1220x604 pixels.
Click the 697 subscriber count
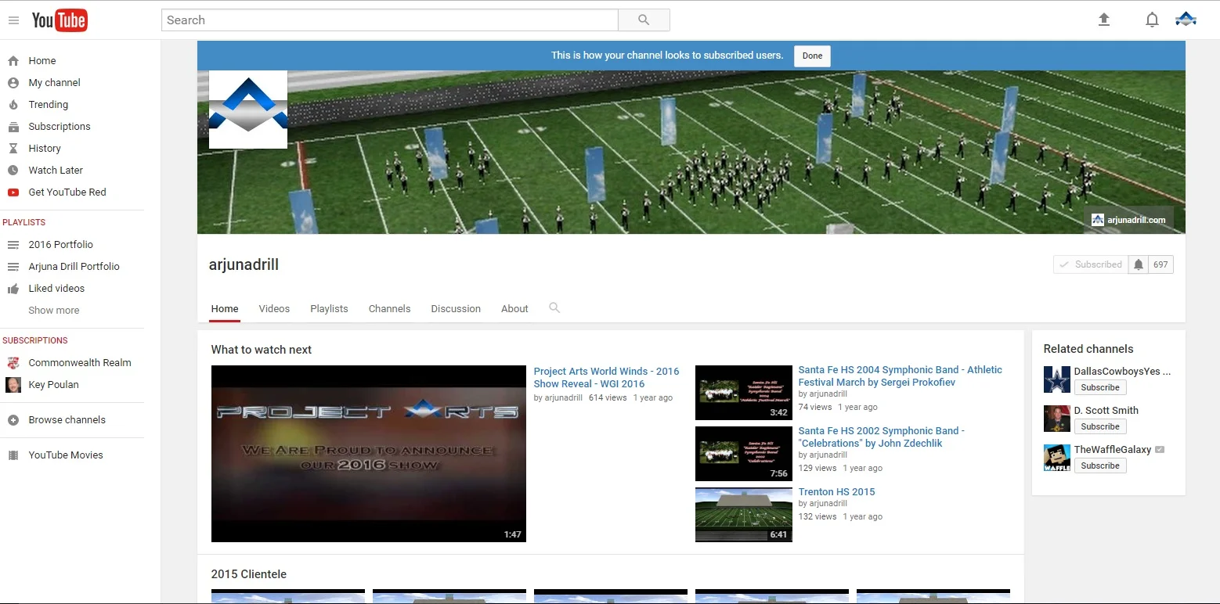point(1160,264)
